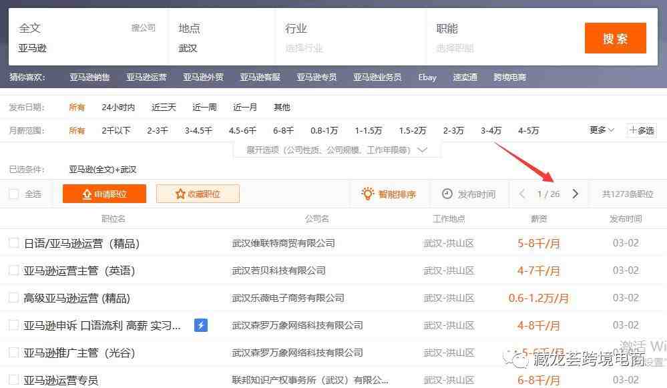Select the 亚马逊运营 suggestion
The image size is (667, 388).
coord(146,77)
